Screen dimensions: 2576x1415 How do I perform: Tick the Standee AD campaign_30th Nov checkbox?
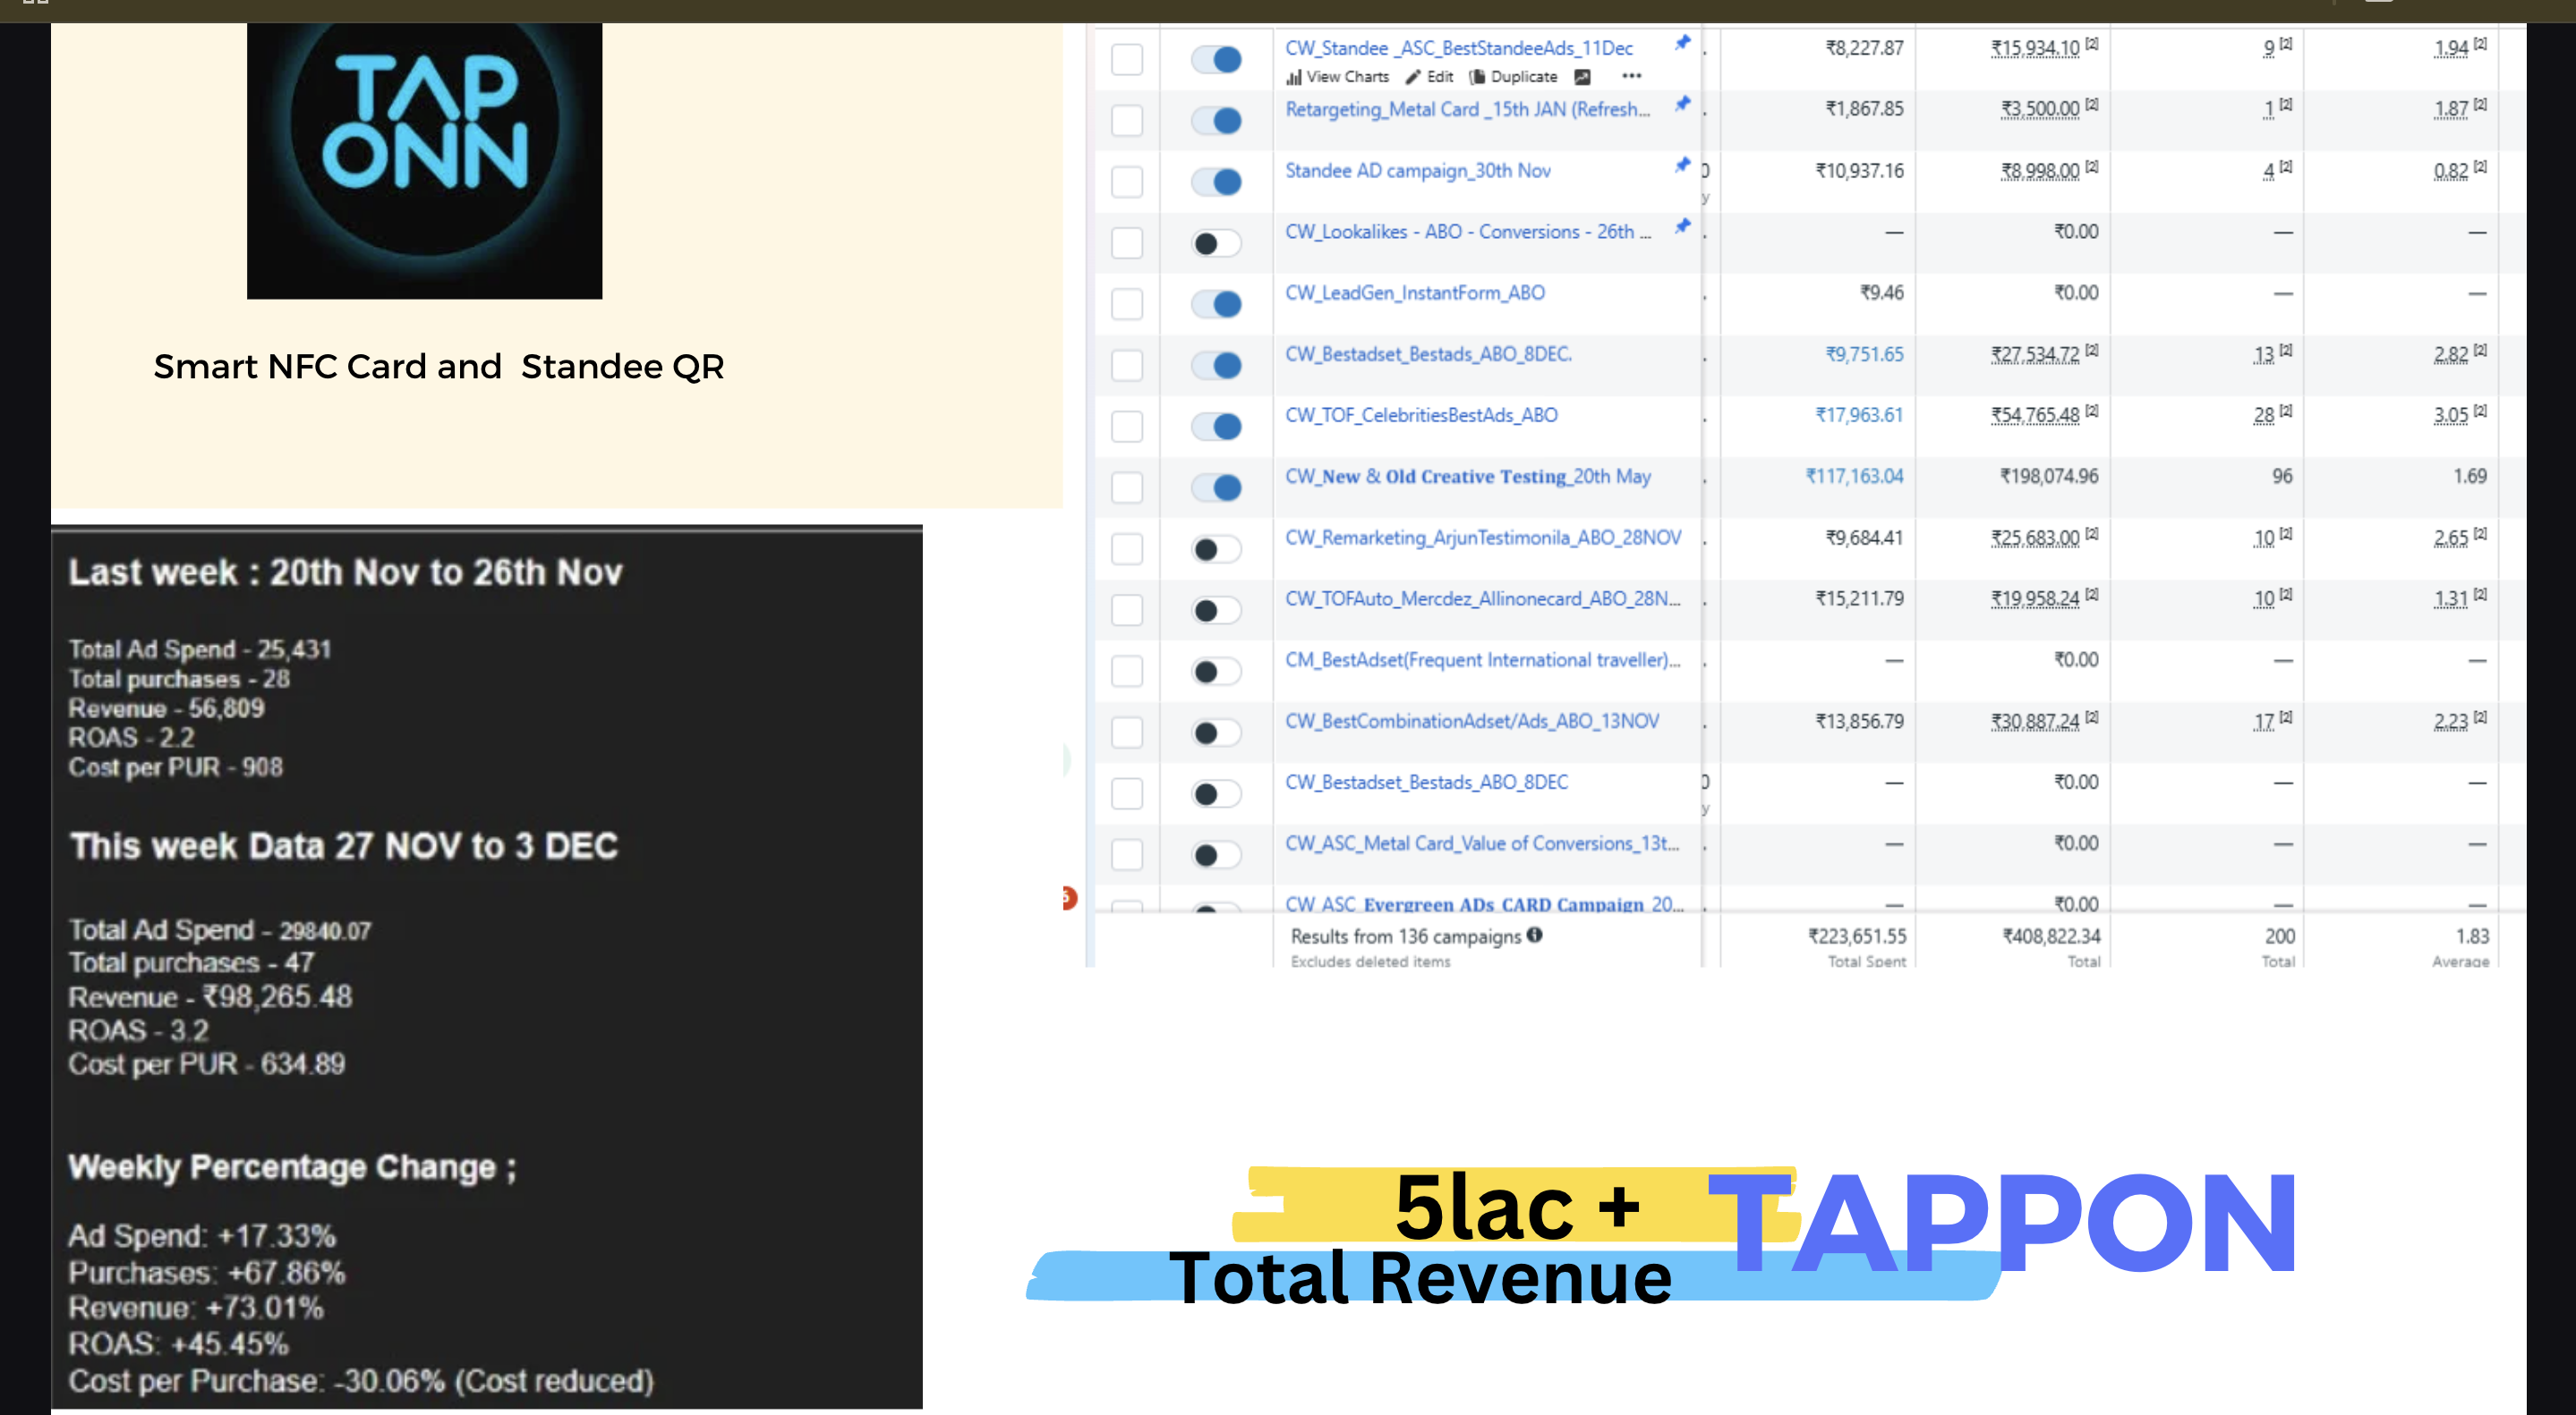[x=1127, y=182]
